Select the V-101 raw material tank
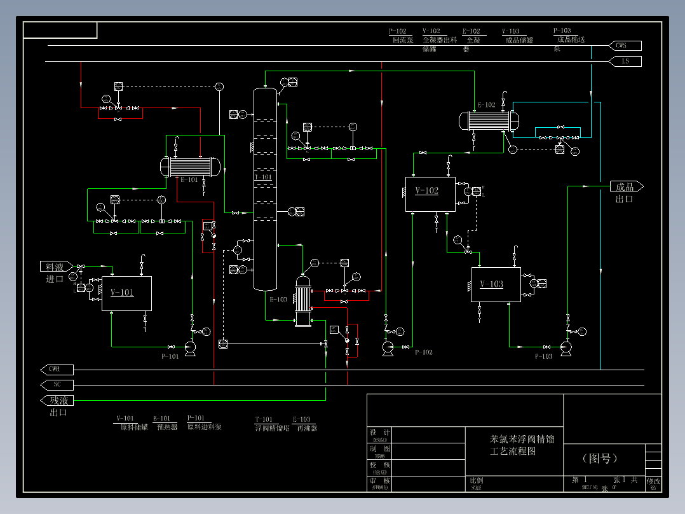The height and width of the screenshot is (514, 685). [x=126, y=293]
